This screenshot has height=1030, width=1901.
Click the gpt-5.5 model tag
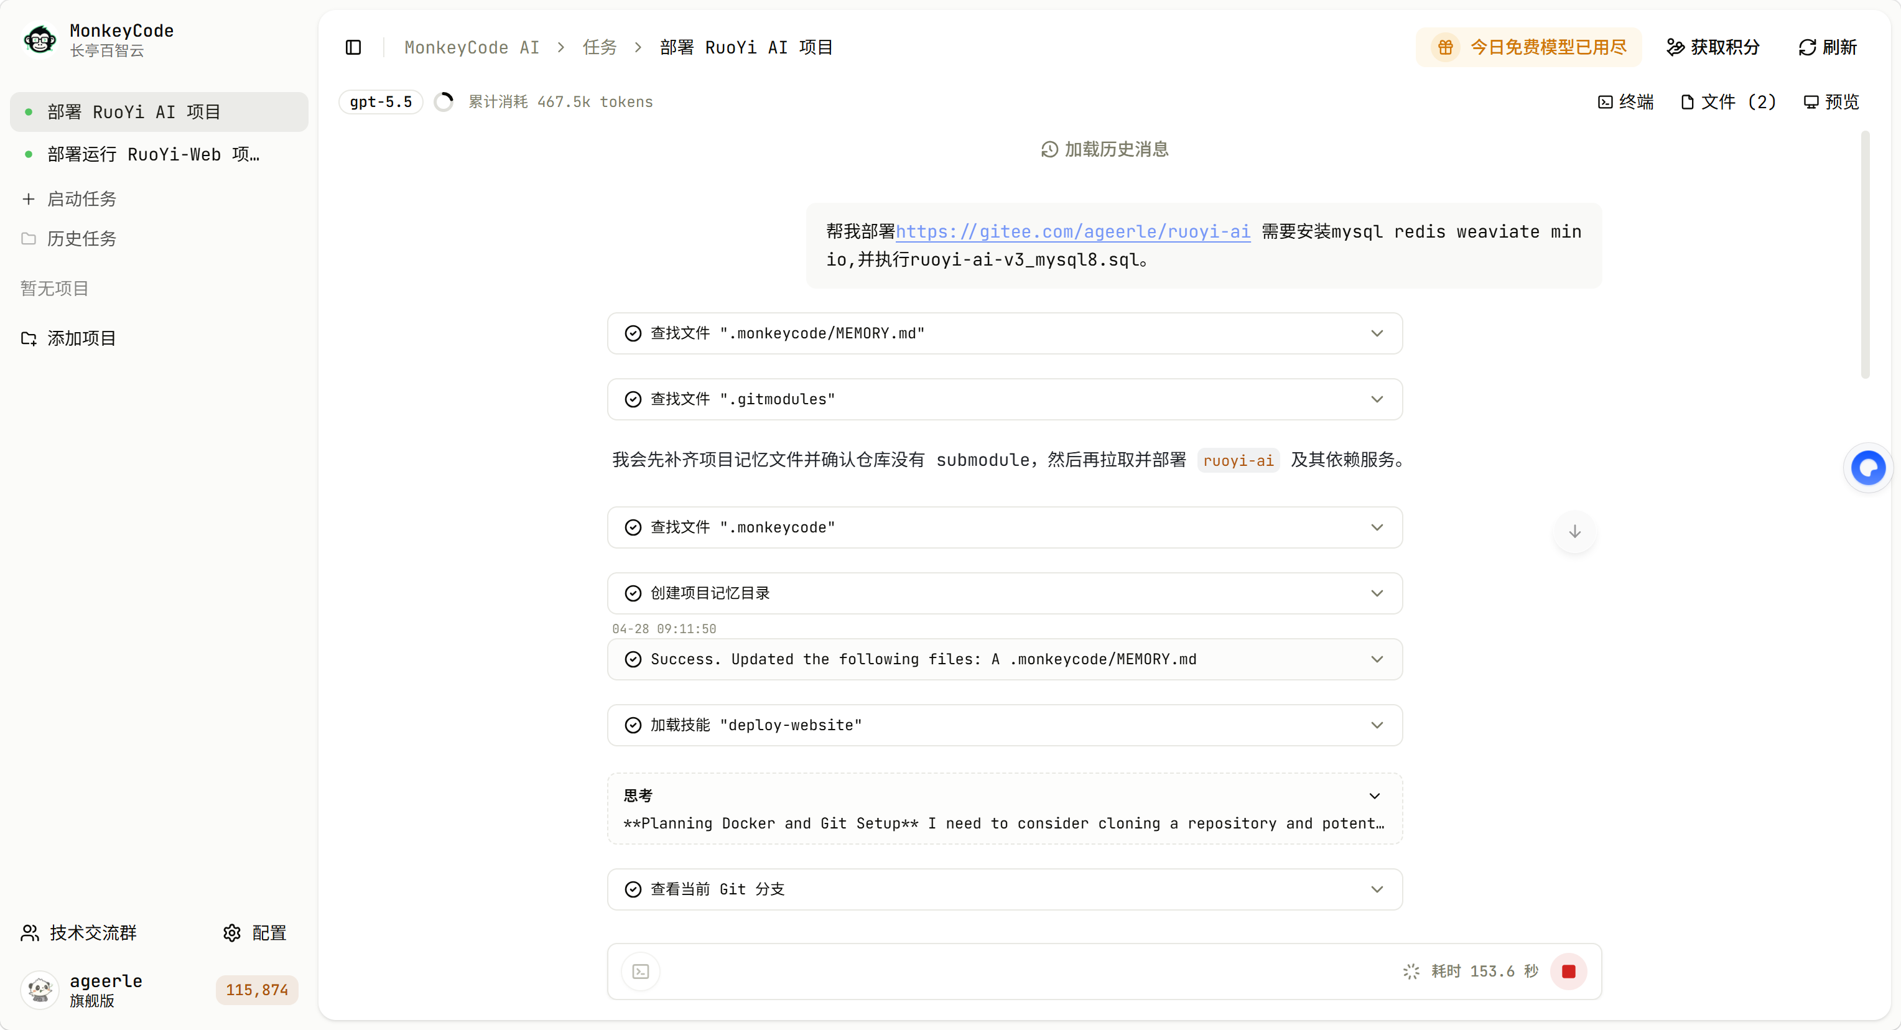pos(381,102)
